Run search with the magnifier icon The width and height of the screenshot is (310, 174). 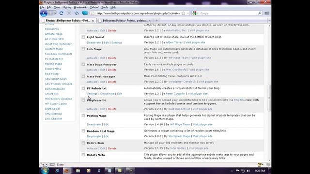(x=260, y=13)
